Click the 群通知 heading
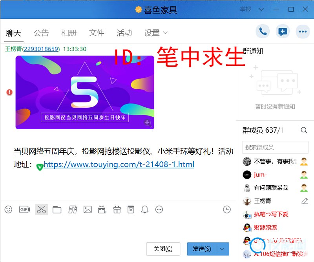 tap(253, 51)
